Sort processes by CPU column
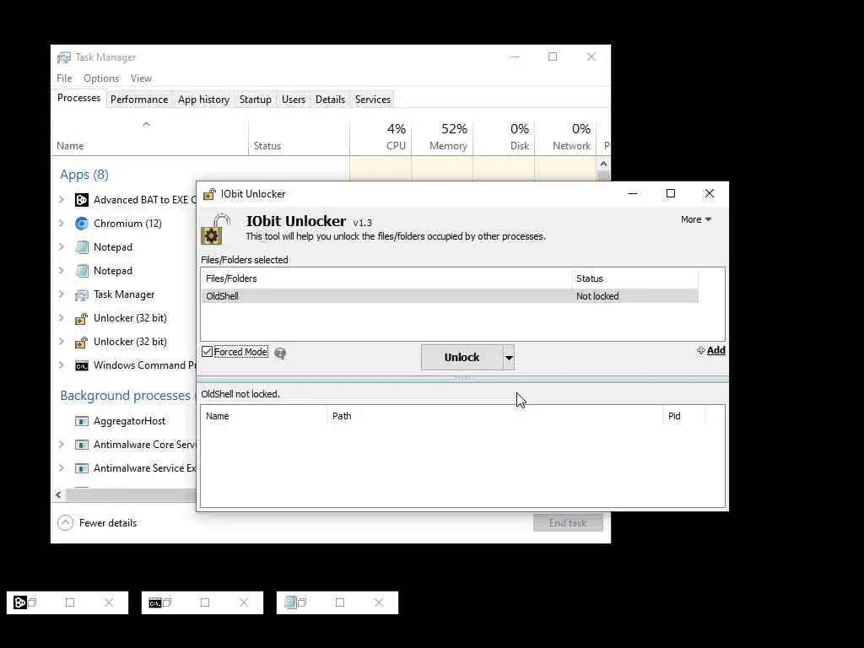This screenshot has width=864, height=648. [x=381, y=138]
